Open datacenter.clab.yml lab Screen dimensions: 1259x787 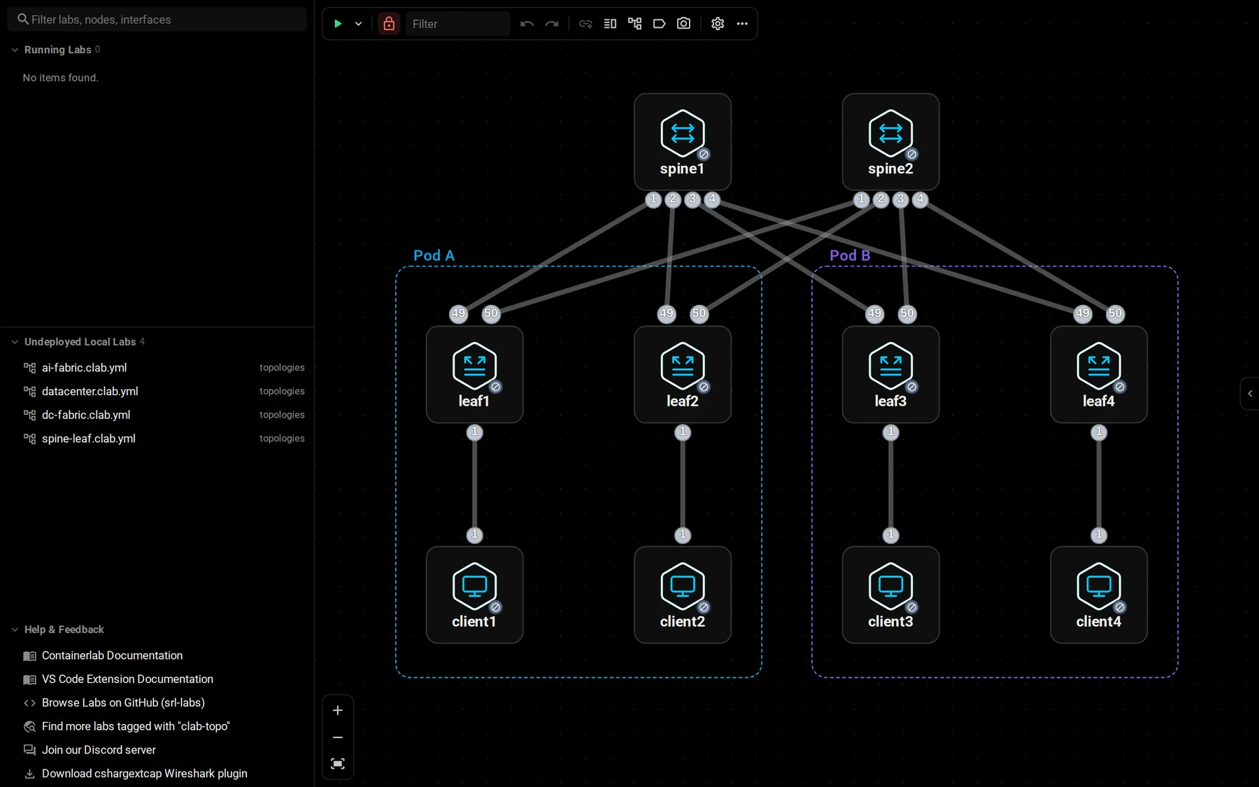tap(157, 392)
